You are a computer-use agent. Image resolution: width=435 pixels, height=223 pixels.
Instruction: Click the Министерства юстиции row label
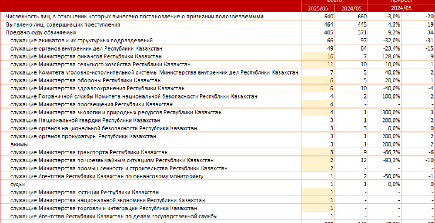point(84,193)
